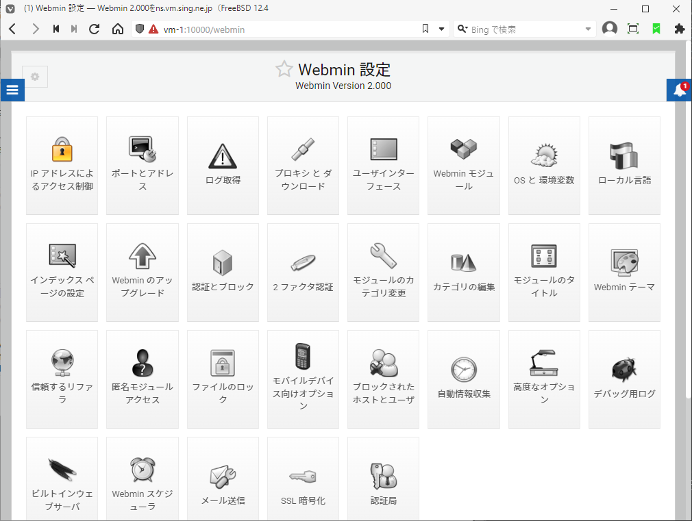Open 自動情報収集 settings
Viewport: 692px width, 521px height.
tap(464, 379)
